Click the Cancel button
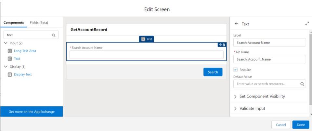This screenshot has width=312, height=131. pyautogui.click(x=280, y=125)
